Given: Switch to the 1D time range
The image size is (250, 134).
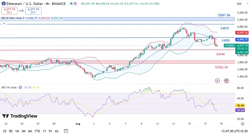Looking at the screenshot, I should pyautogui.click(x=4, y=131).
